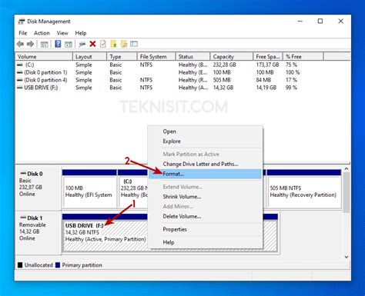The height and width of the screenshot is (296, 365).
Task: Click scroll down arrow in disk pane
Action: [x=347, y=257]
